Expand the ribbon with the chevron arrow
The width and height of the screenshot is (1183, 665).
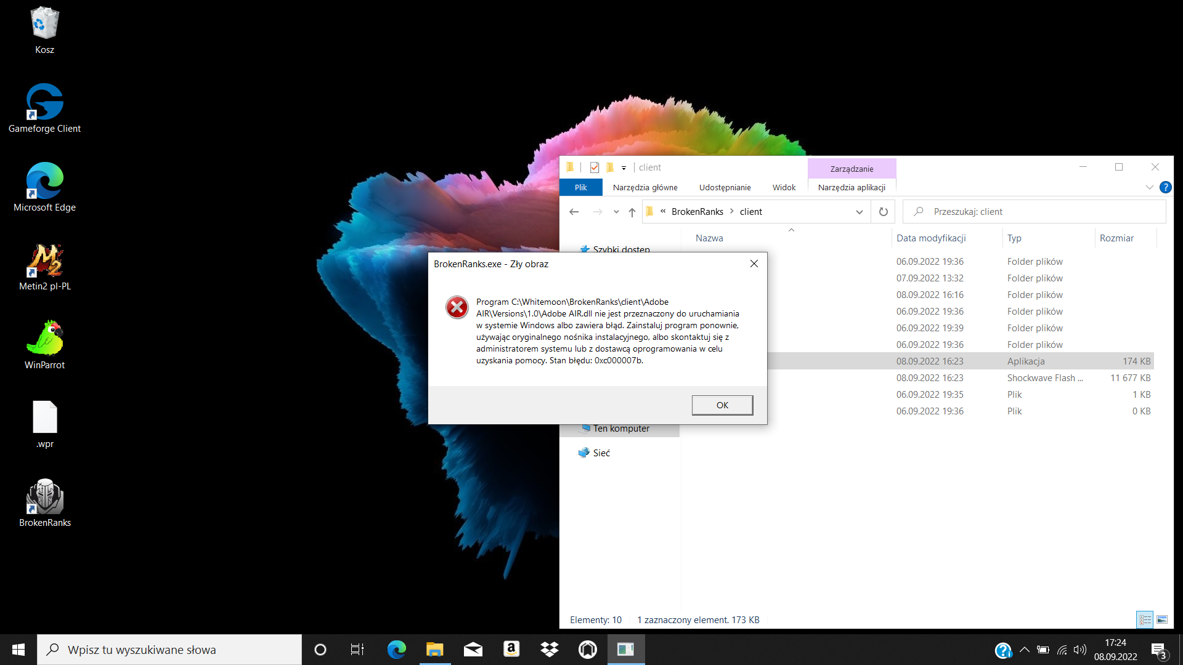pyautogui.click(x=1149, y=187)
